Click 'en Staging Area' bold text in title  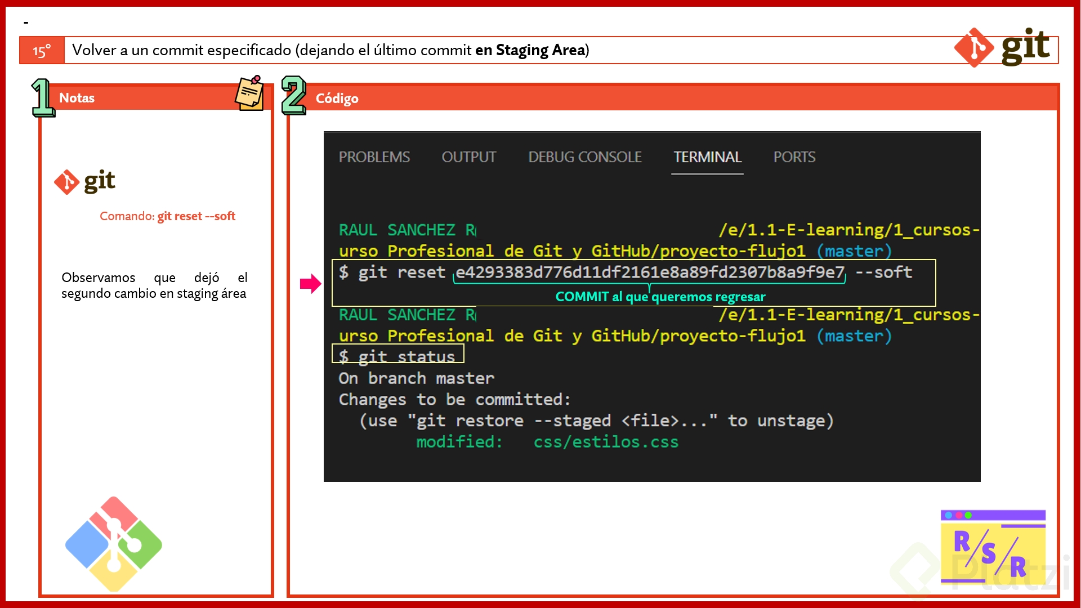(530, 50)
